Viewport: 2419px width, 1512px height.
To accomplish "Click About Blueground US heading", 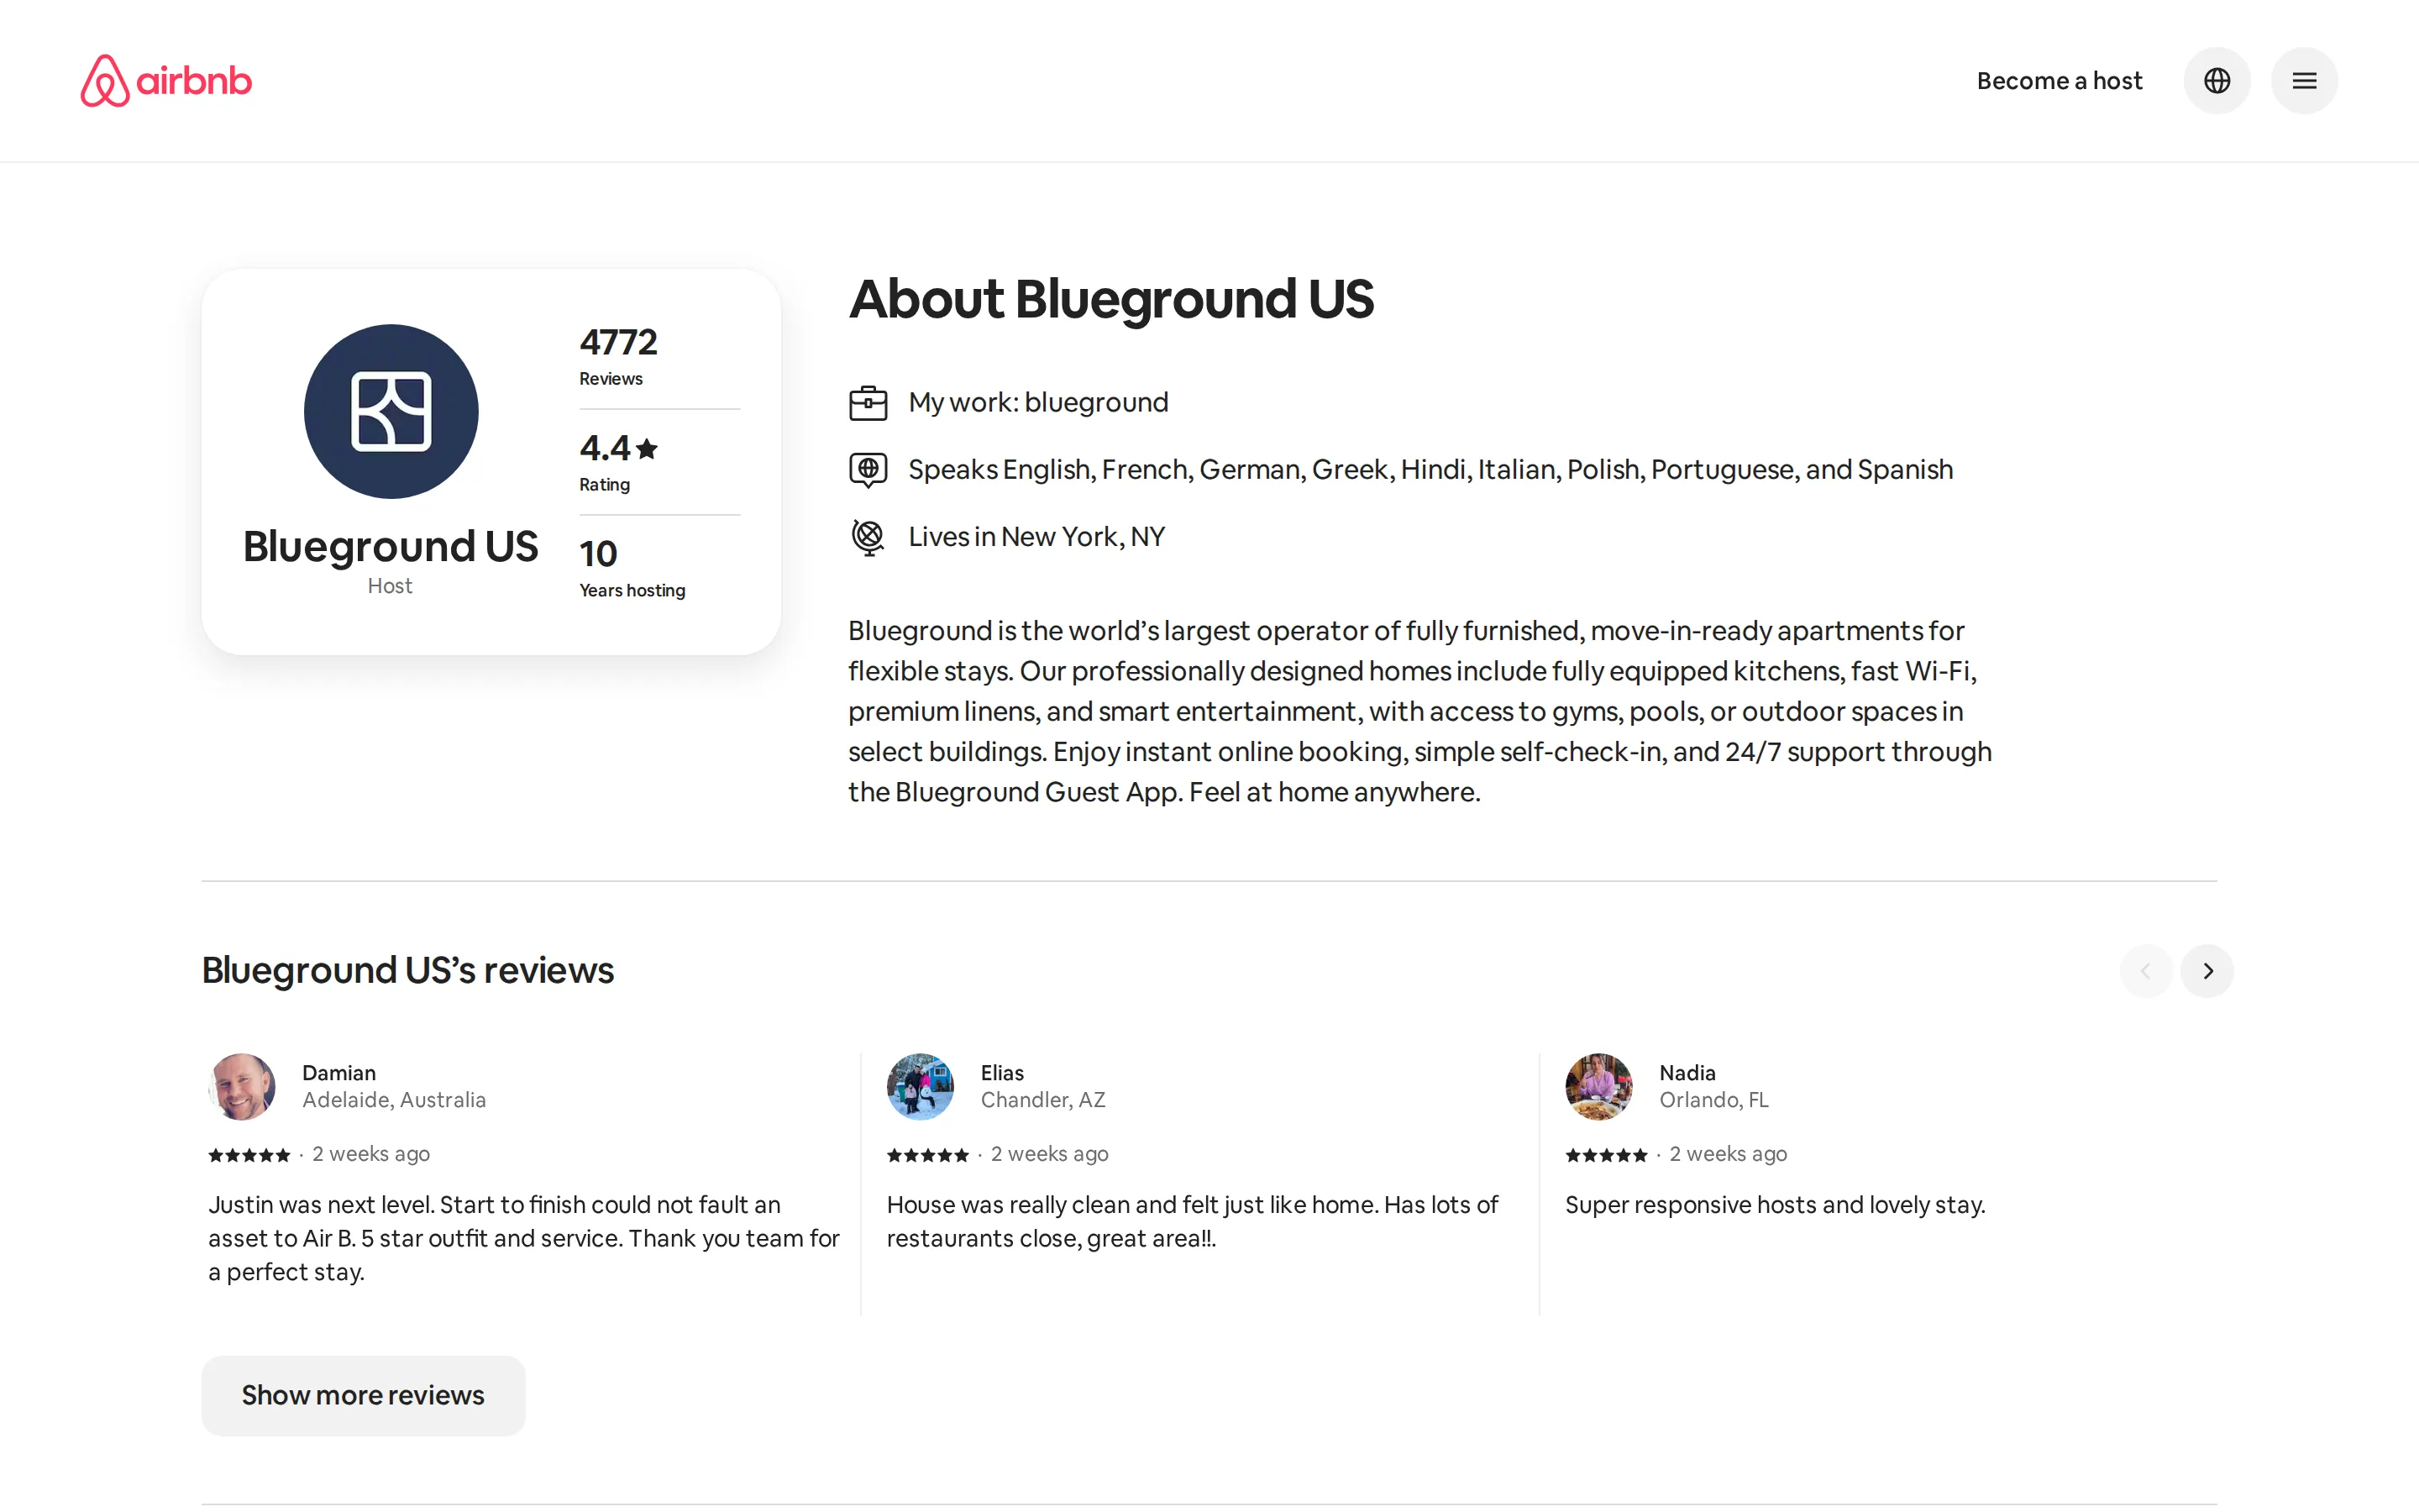I will point(1110,299).
